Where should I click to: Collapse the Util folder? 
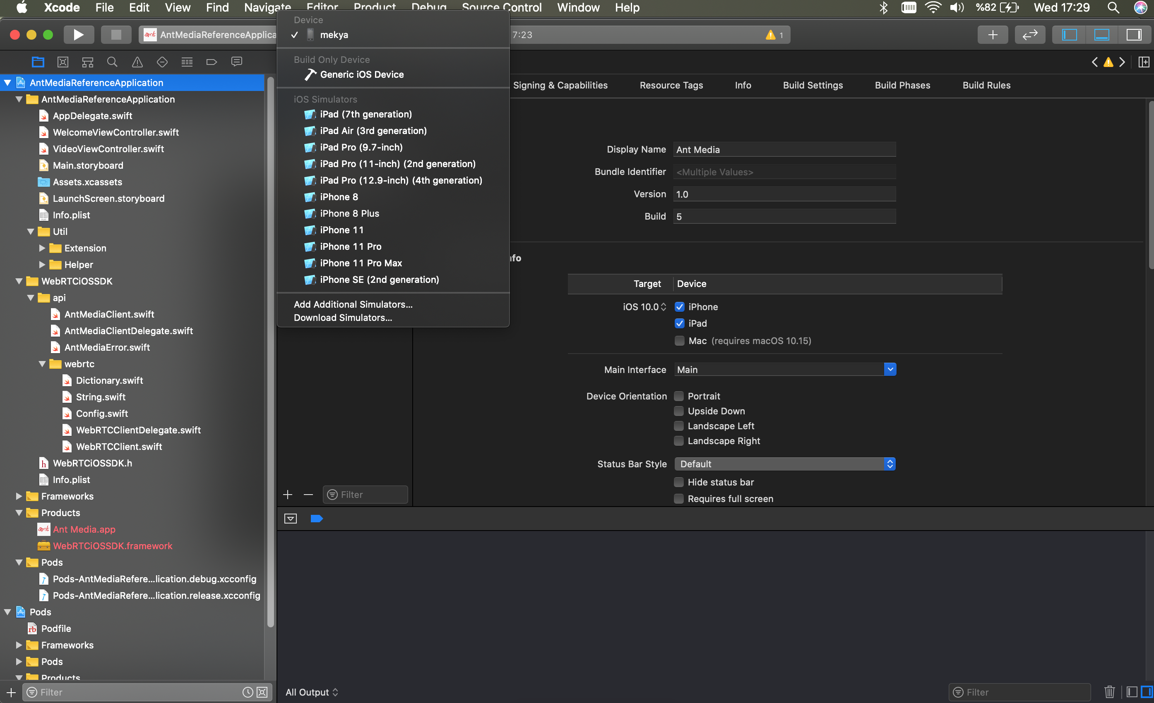[31, 231]
